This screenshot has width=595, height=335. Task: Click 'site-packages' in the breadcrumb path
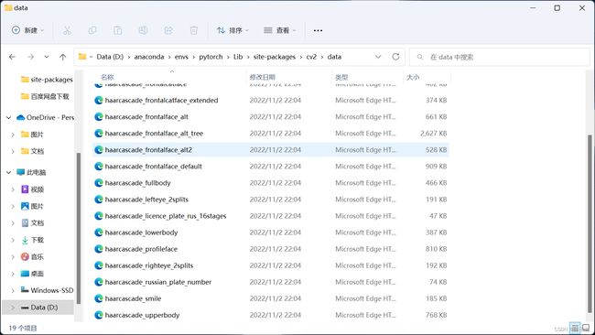click(275, 57)
